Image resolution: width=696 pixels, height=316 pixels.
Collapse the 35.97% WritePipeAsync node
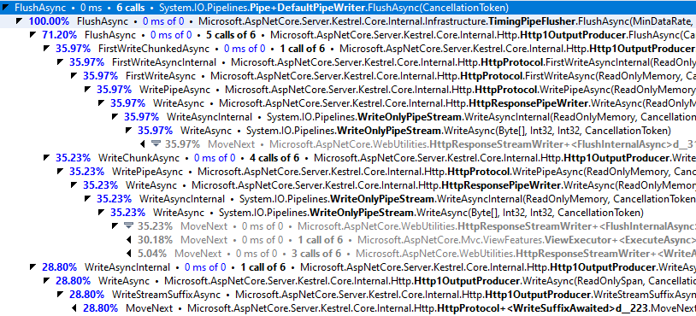(x=87, y=90)
